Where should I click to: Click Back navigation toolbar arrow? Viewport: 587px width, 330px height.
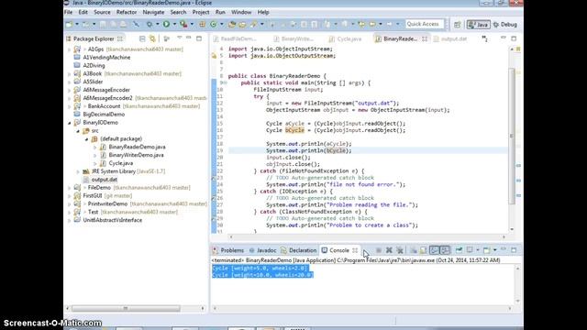(372, 25)
